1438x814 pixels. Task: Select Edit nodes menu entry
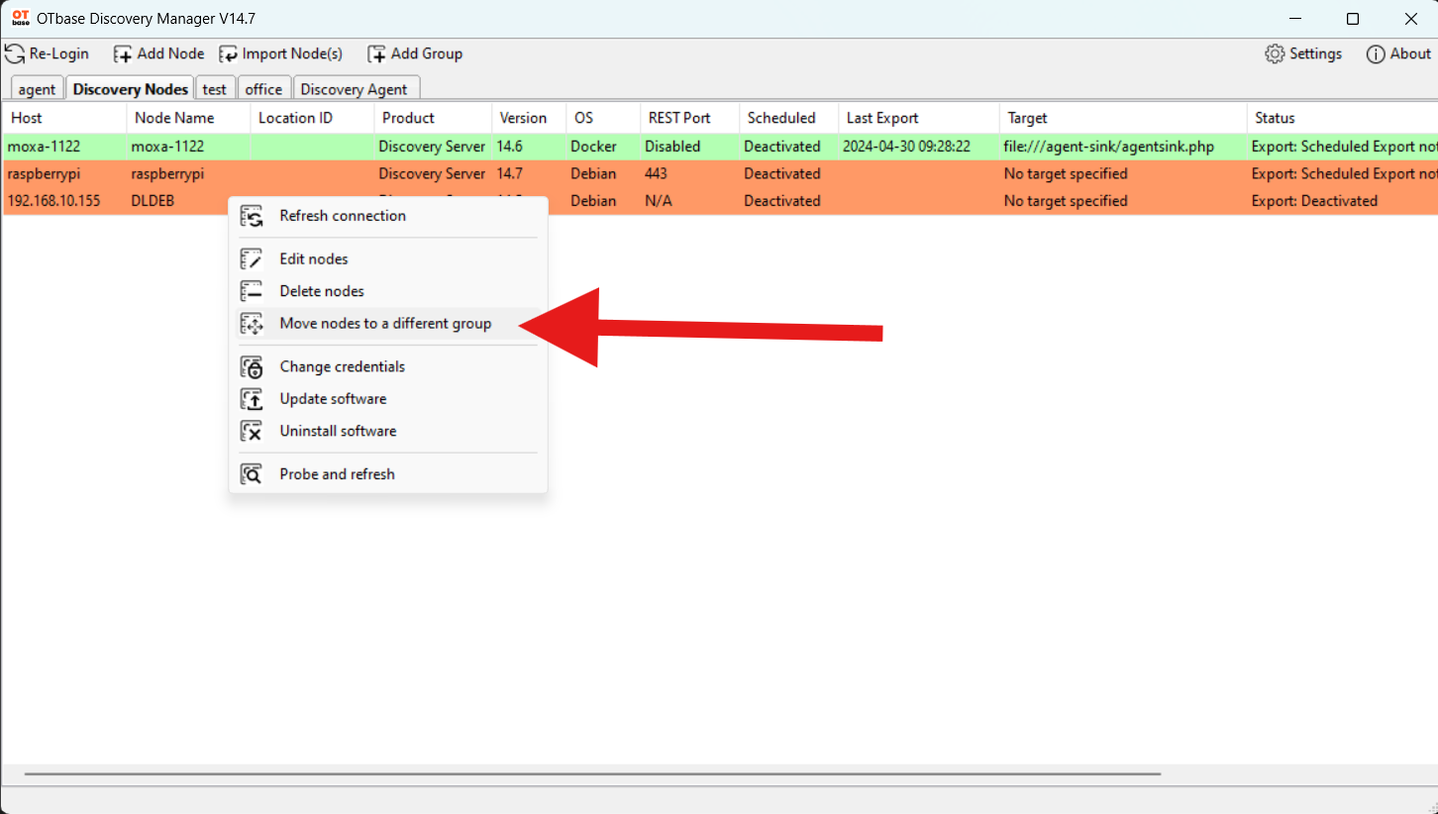click(x=388, y=259)
